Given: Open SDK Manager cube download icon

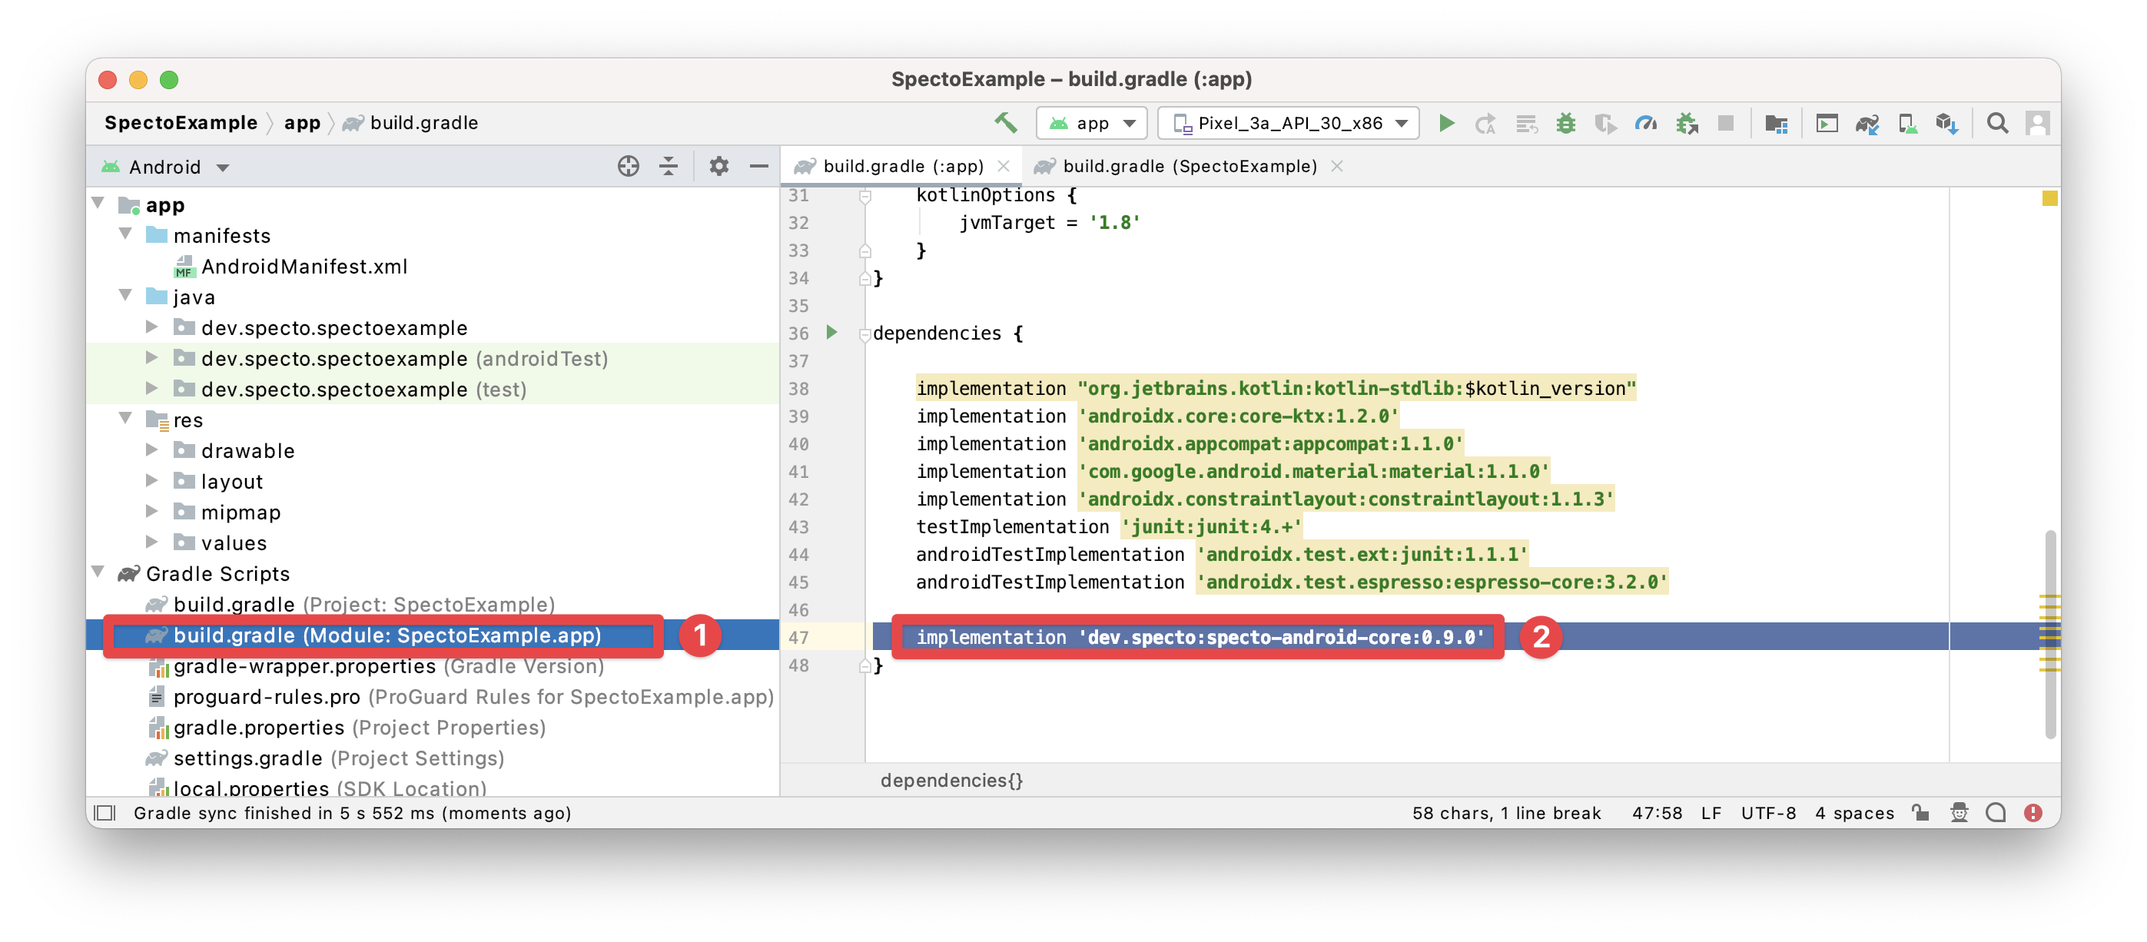Looking at the screenshot, I should click(x=1947, y=124).
